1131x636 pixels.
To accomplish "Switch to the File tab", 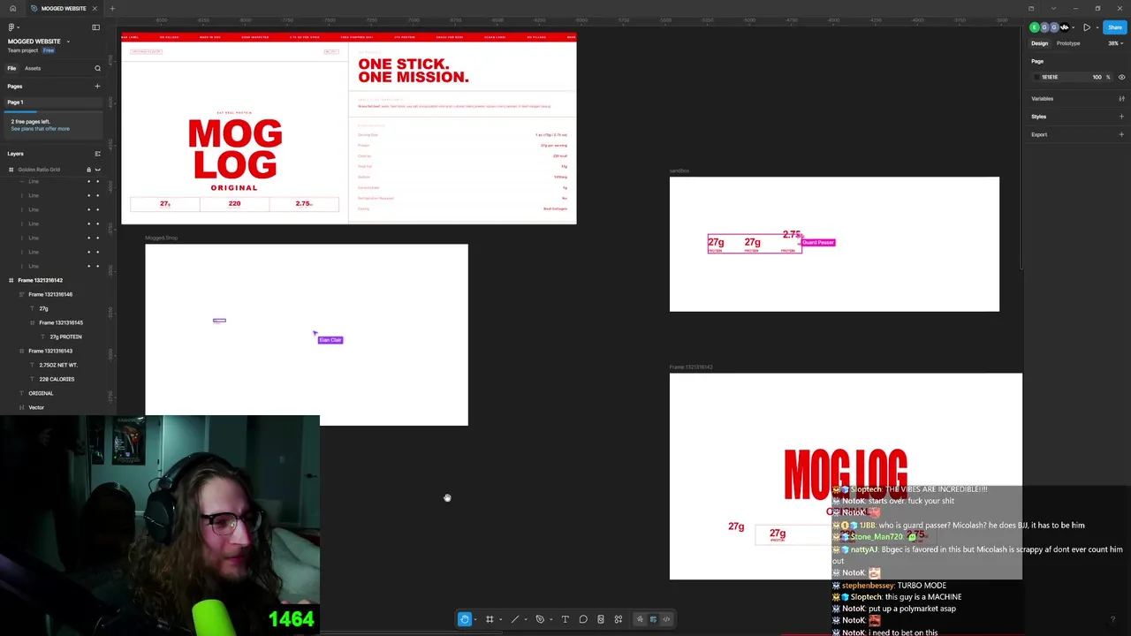I will click(x=11, y=68).
